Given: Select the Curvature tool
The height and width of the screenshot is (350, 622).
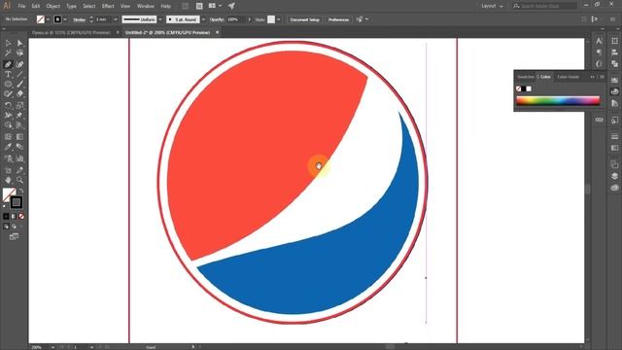Looking at the screenshot, I should 19,64.
